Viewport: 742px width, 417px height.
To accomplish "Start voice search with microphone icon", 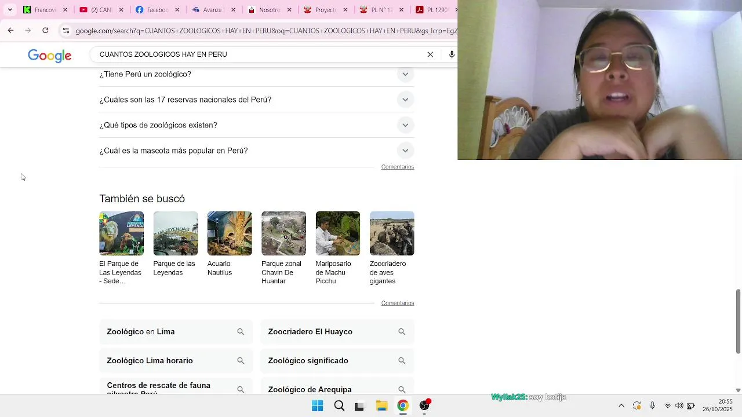I will tap(452, 54).
